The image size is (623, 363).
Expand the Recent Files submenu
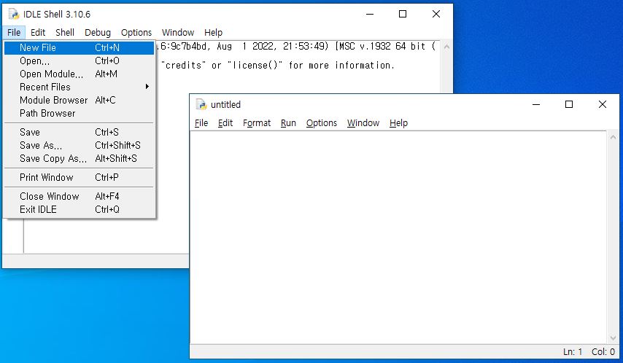click(79, 87)
